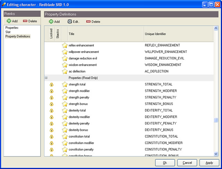Click the Properties (Read Only) group header text

(x=83, y=78)
